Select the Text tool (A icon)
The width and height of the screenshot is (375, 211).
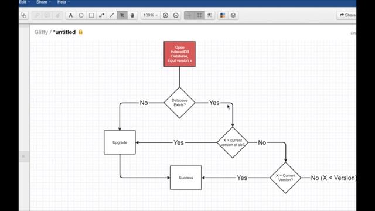click(71, 15)
